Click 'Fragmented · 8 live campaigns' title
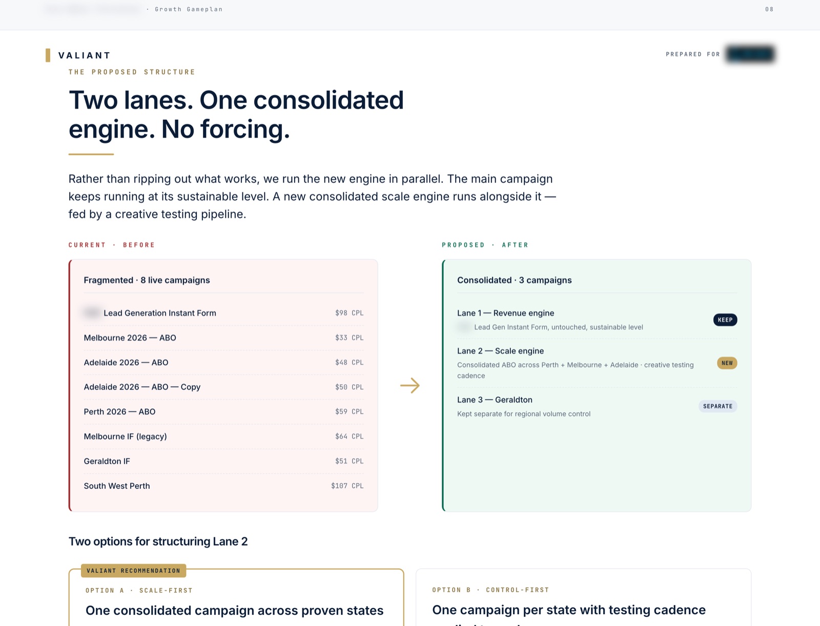This screenshot has height=626, width=820. [x=147, y=280]
